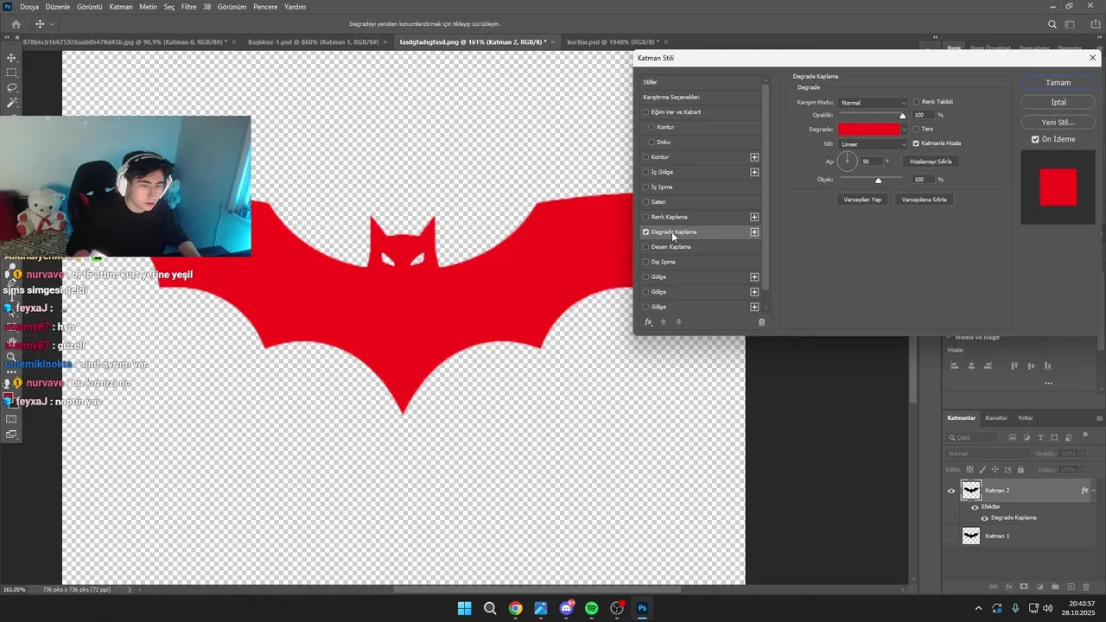Switch to Başlıksız-1.psd document tab
Viewport: 1106px width, 622px height.
click(x=312, y=41)
